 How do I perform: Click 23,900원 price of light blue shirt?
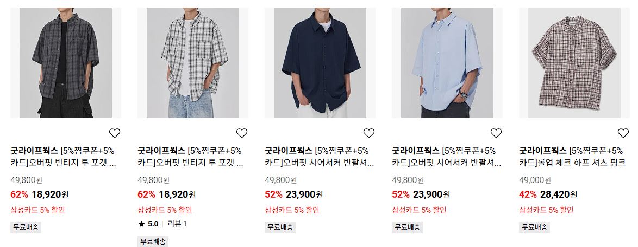(431, 194)
